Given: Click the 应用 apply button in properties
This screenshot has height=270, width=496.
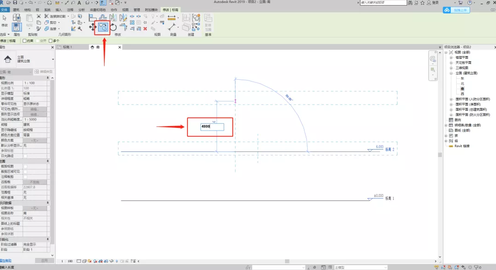Looking at the screenshot, I should [x=44, y=260].
